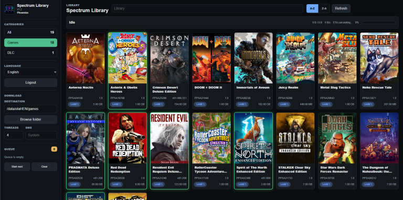
Task: Open the DOOM + DOOM II cover
Action: click(x=211, y=58)
